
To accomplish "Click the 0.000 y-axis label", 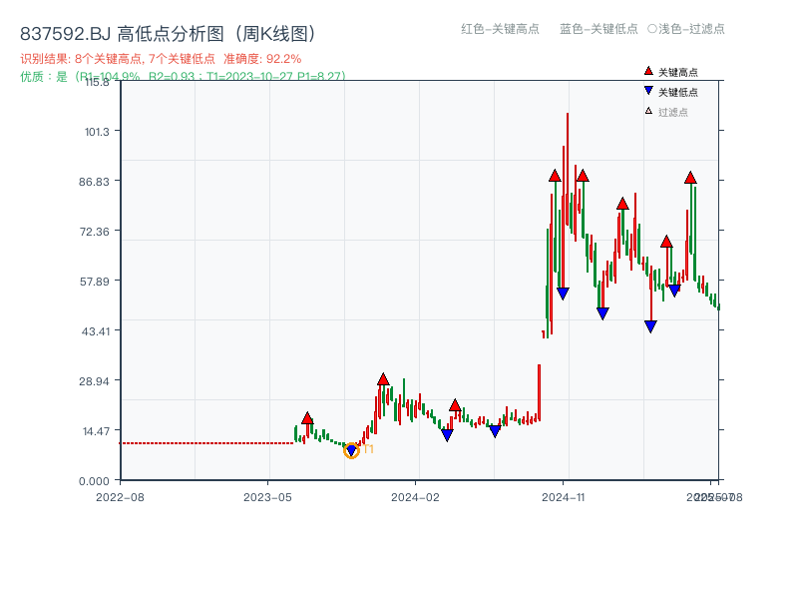I will click(x=94, y=481).
